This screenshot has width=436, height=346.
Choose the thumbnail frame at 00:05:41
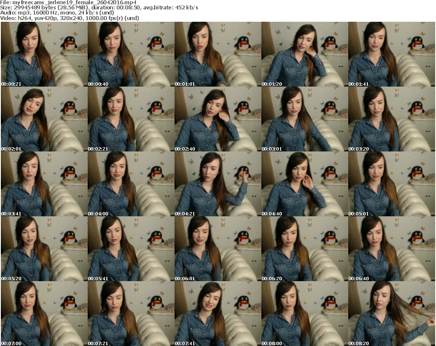(131, 249)
